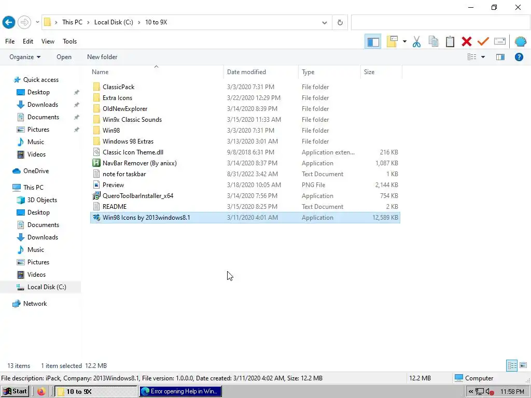Image resolution: width=531 pixels, height=398 pixels.
Task: Click the Start button
Action: (x=15, y=391)
